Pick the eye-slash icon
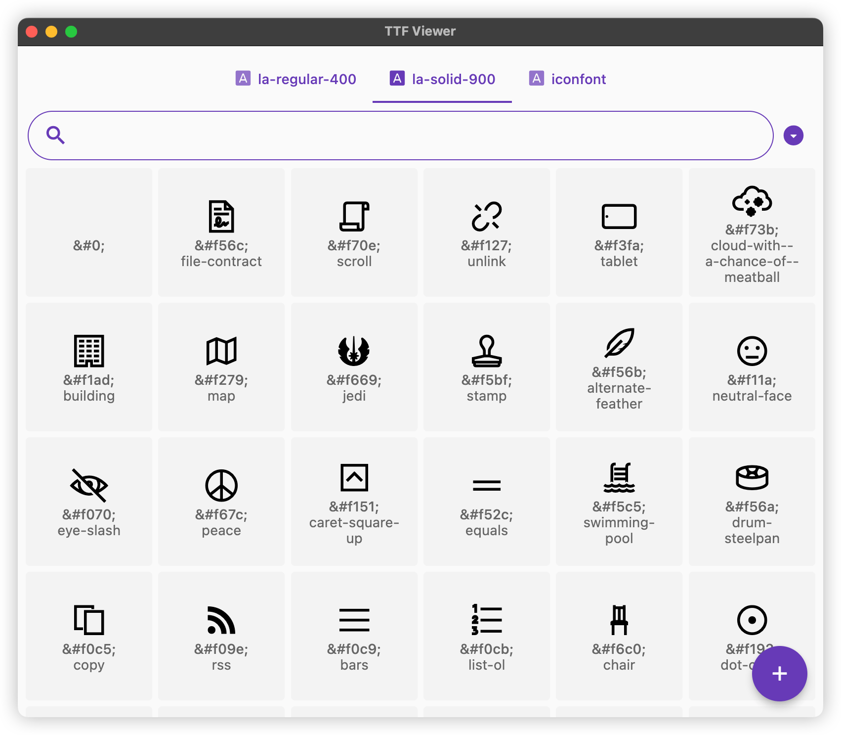The image size is (841, 735). 89,485
